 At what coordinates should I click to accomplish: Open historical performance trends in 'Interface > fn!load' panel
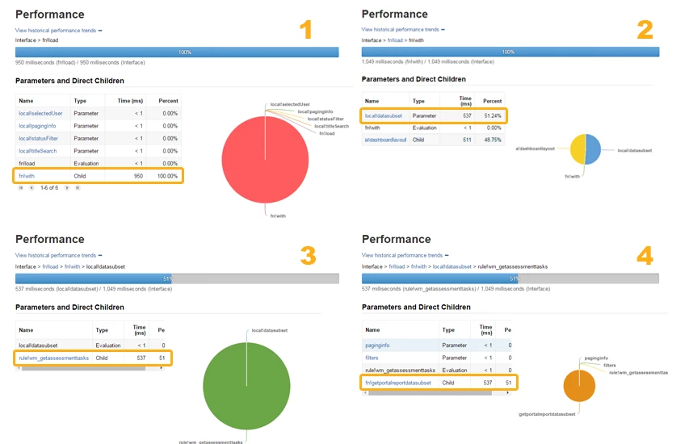pos(58,31)
